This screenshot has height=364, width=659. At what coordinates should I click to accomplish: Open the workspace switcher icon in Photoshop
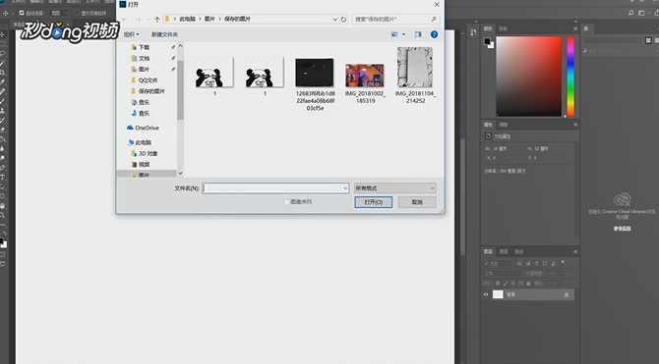pos(641,13)
